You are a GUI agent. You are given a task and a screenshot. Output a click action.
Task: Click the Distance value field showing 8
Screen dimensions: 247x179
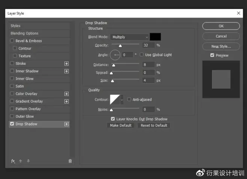pyautogui.click(x=149, y=65)
